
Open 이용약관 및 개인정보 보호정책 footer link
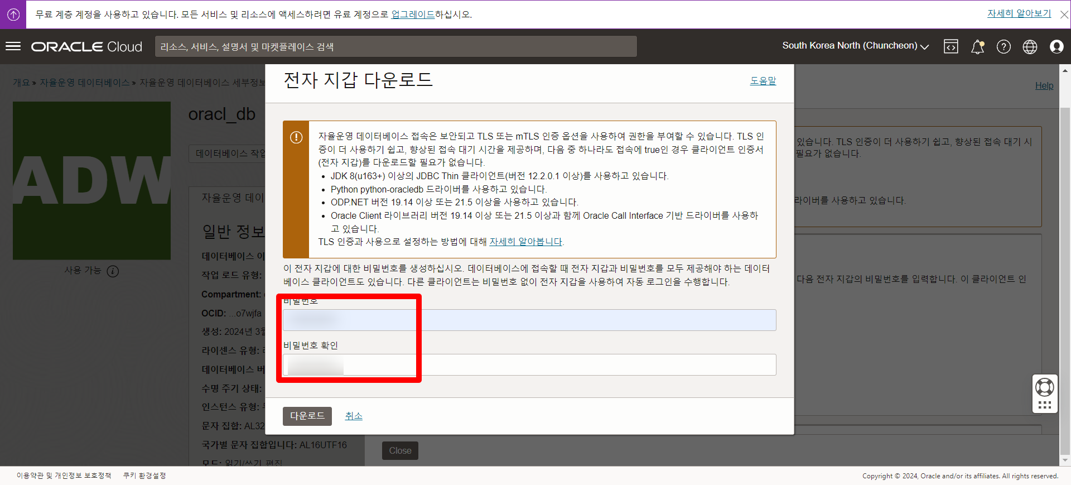point(64,476)
